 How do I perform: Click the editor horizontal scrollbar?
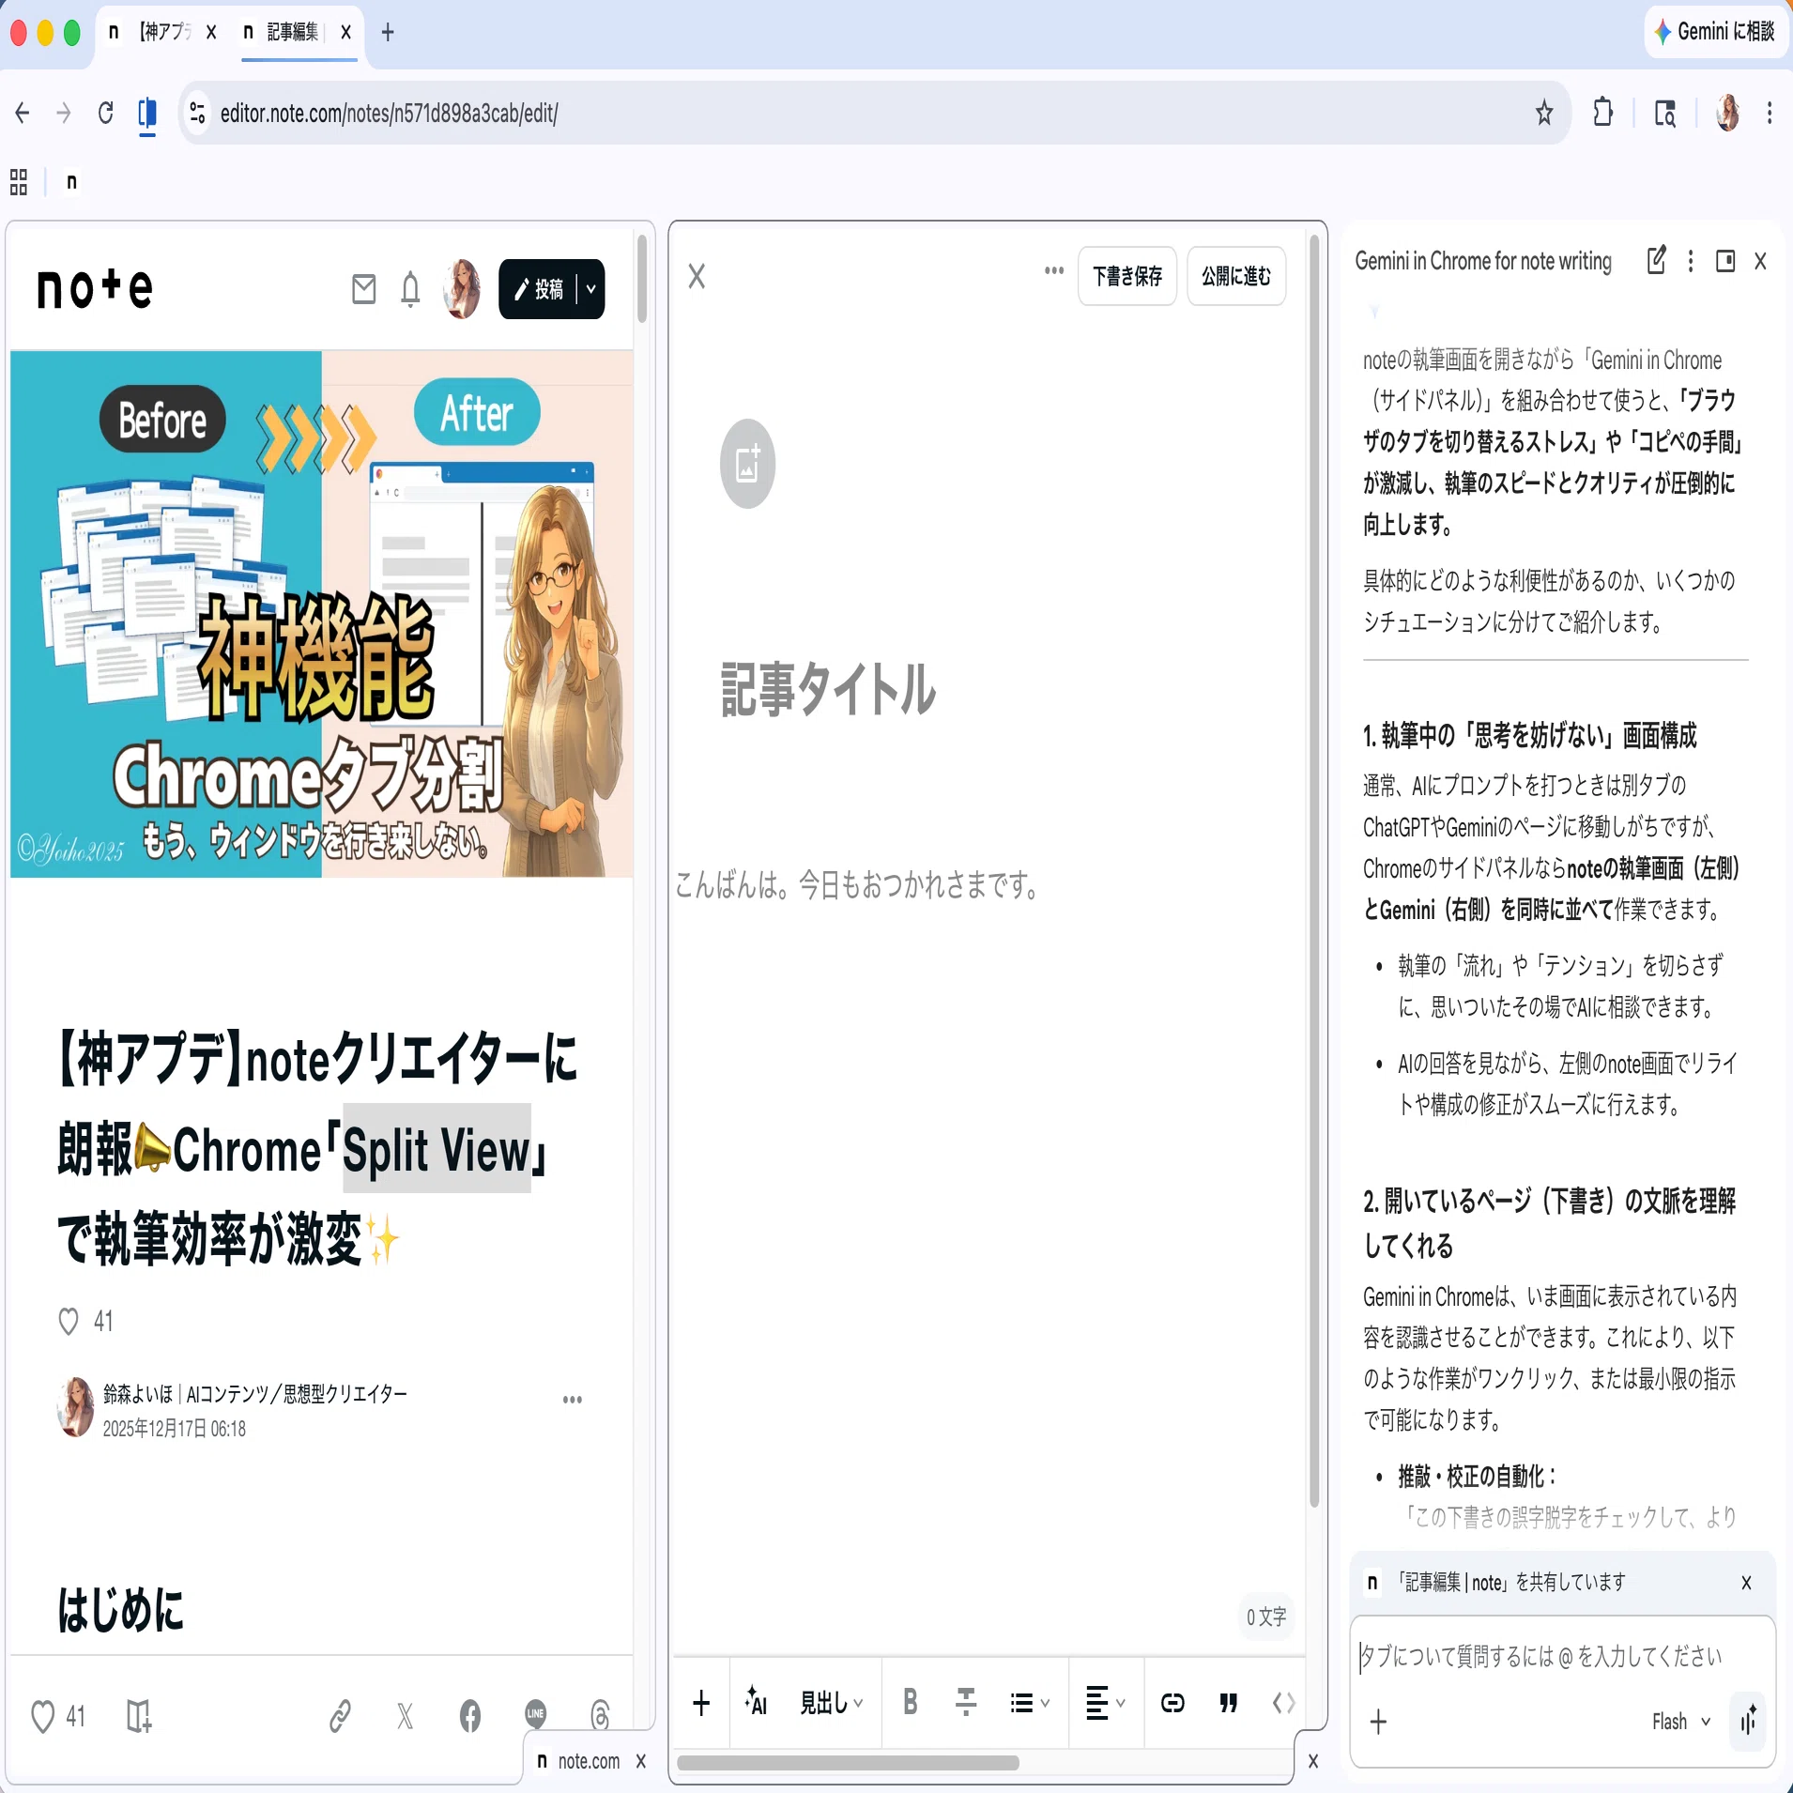tap(848, 1763)
